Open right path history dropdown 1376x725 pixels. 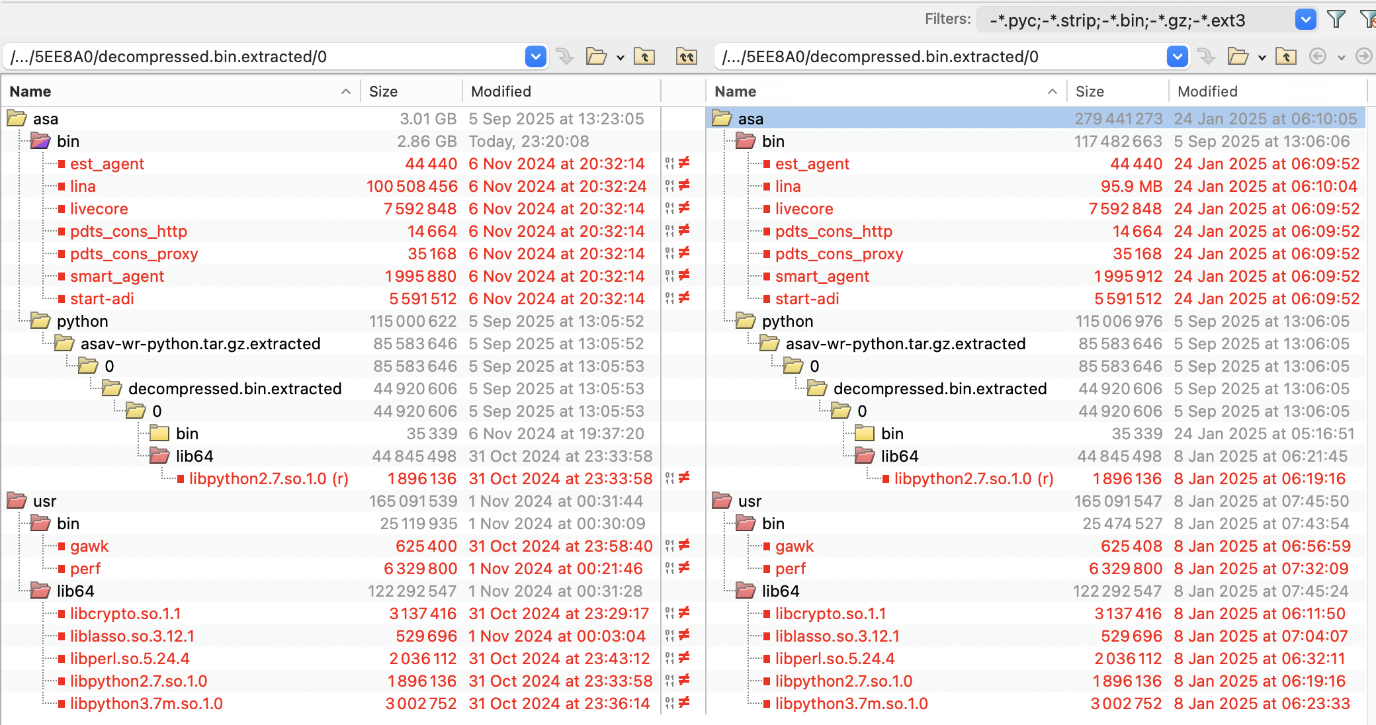pos(1177,57)
